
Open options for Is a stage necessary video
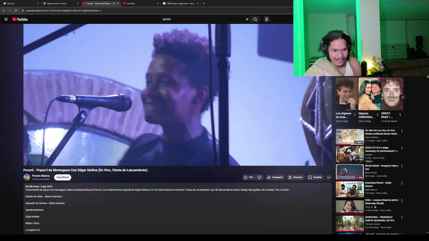click(x=402, y=148)
